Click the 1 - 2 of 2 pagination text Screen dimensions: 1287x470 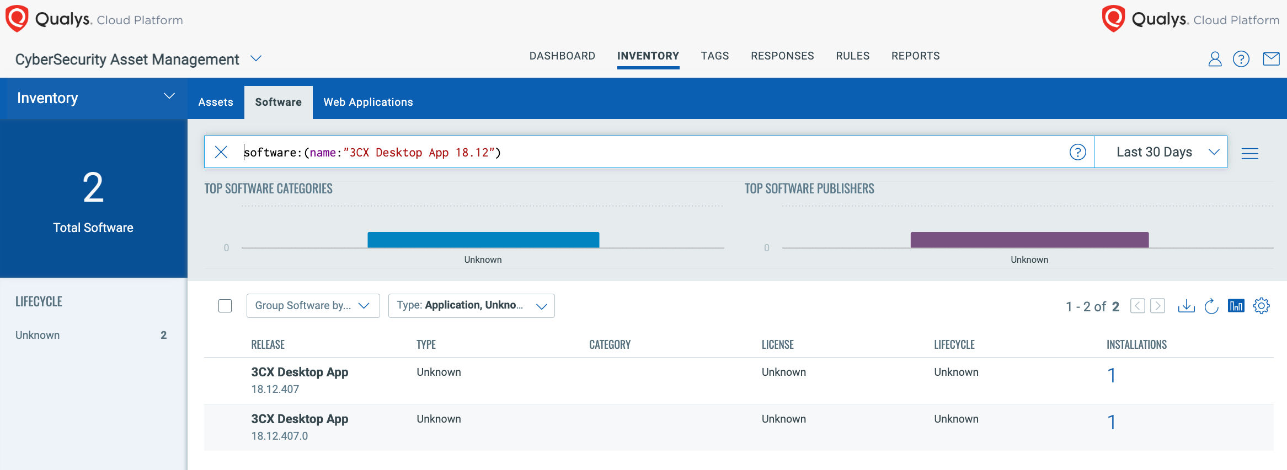(x=1092, y=306)
